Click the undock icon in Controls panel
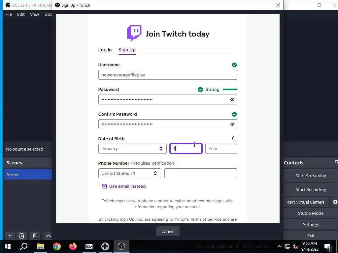Screen dimensions: 338x253 tap(336, 163)
